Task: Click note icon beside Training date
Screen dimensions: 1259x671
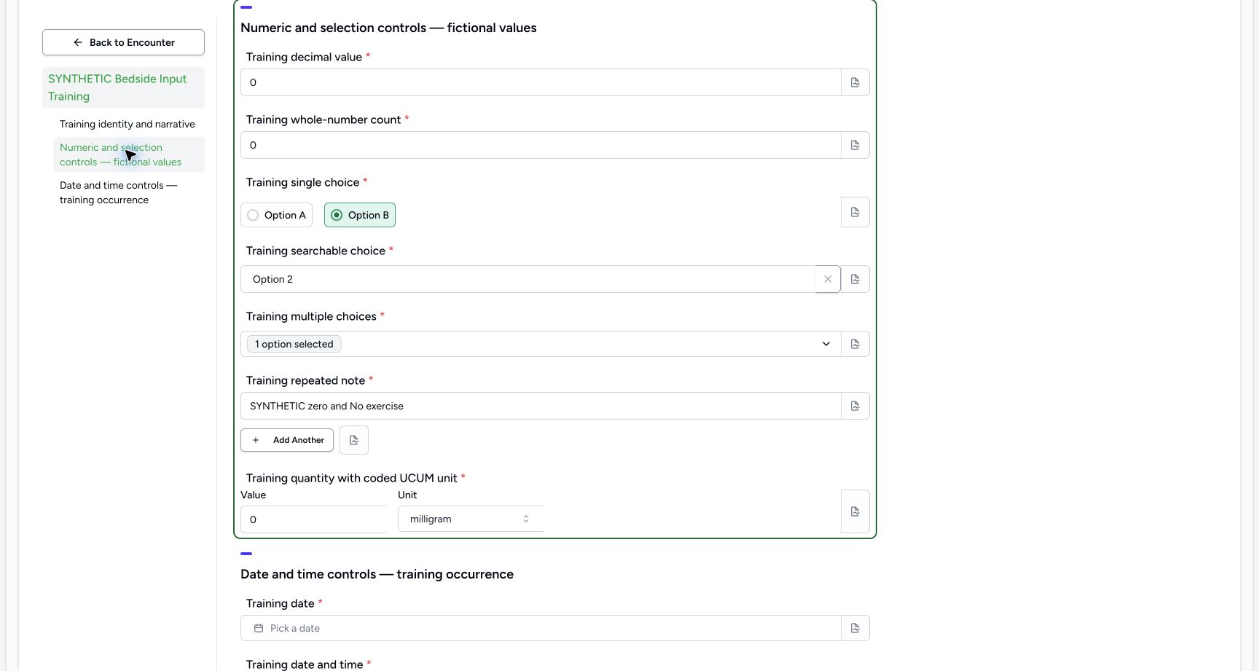Action: (855, 628)
